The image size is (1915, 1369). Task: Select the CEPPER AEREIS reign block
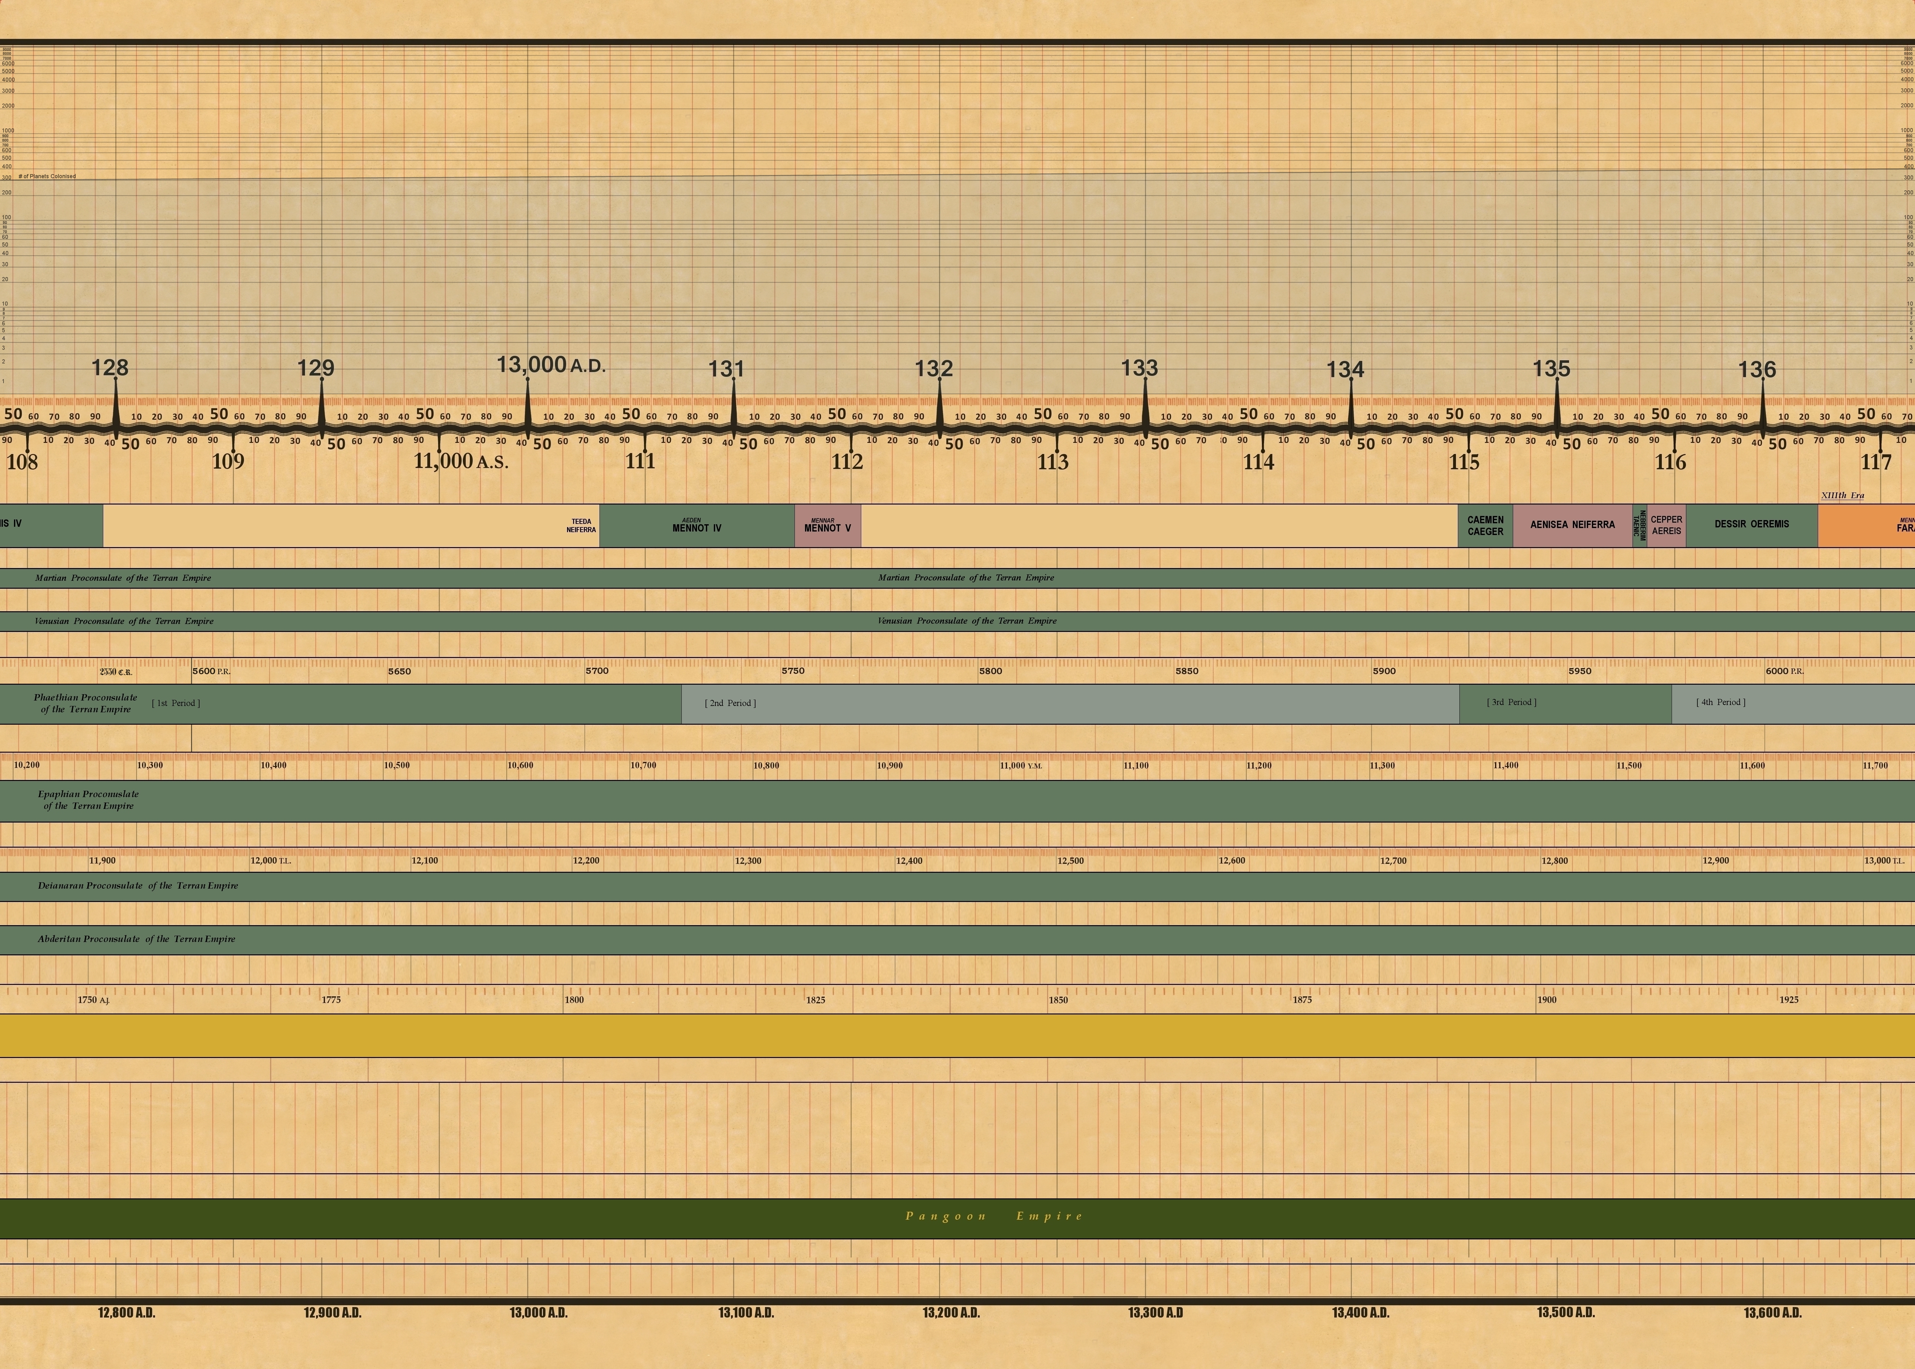pyautogui.click(x=1666, y=526)
